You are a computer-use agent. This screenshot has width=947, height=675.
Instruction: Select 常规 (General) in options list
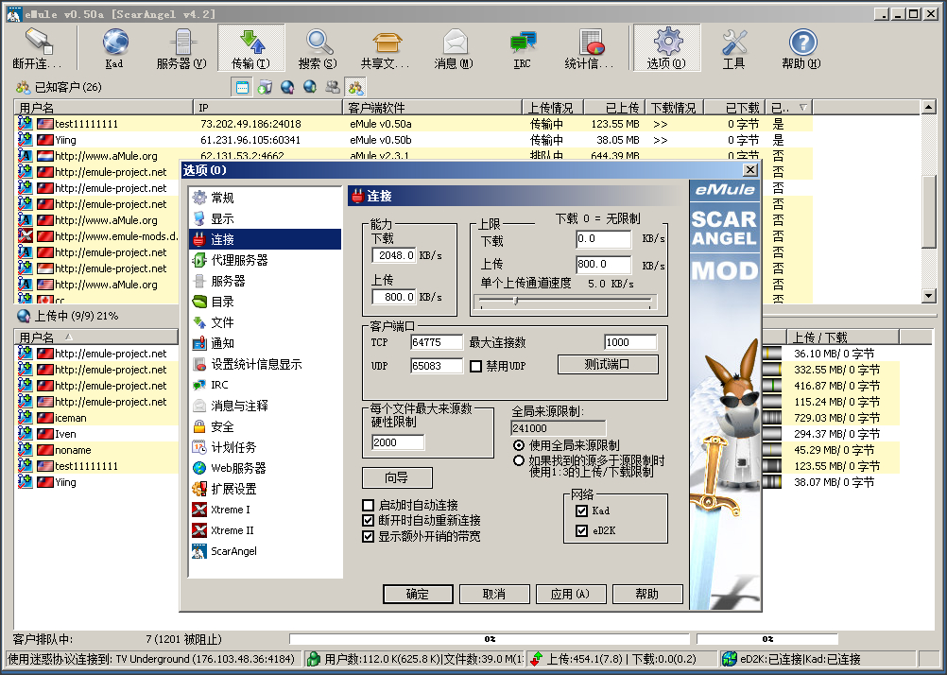click(266, 198)
